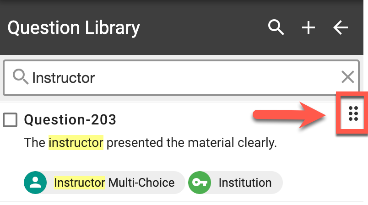Open the Question-203 title
368x205 pixels.
click(x=70, y=120)
